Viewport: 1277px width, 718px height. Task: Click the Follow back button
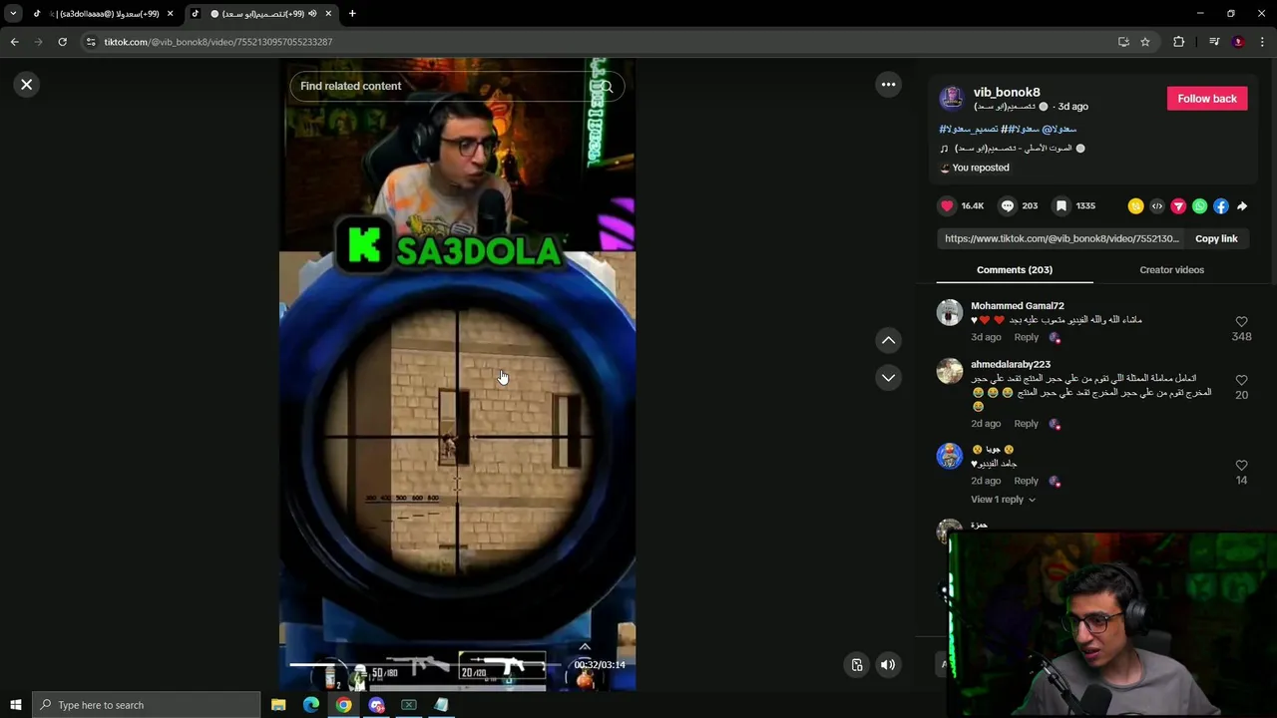click(1207, 99)
